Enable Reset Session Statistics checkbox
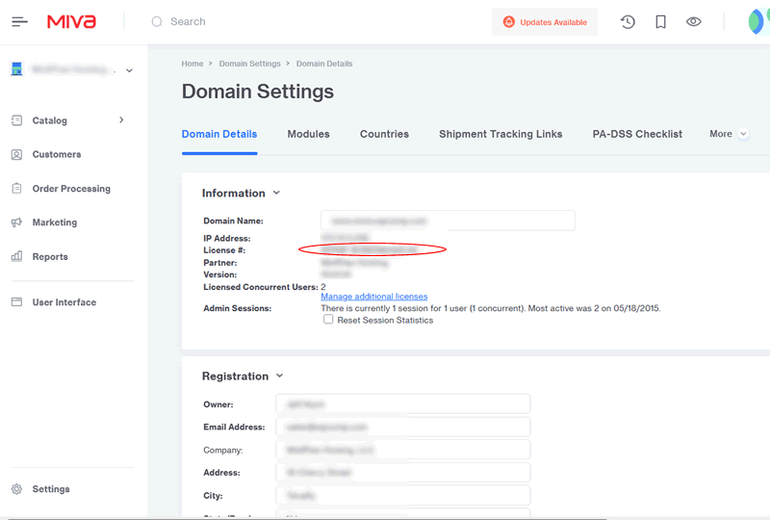This screenshot has width=770, height=520. [328, 320]
